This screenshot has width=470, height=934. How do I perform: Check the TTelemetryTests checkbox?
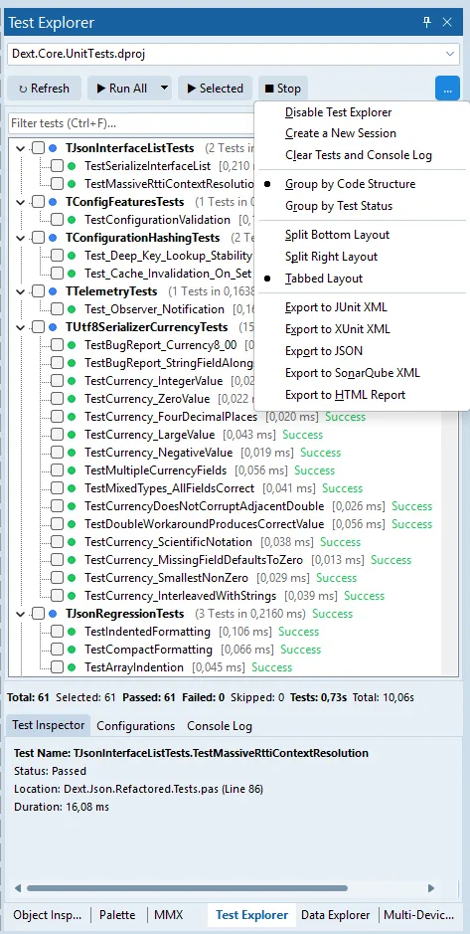pos(38,291)
